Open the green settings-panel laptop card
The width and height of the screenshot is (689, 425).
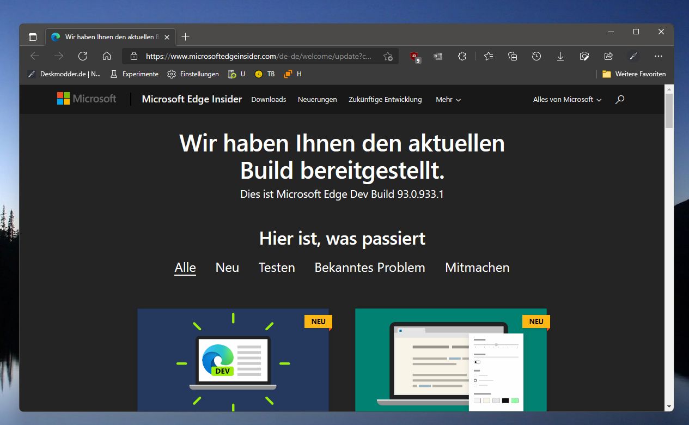click(451, 360)
